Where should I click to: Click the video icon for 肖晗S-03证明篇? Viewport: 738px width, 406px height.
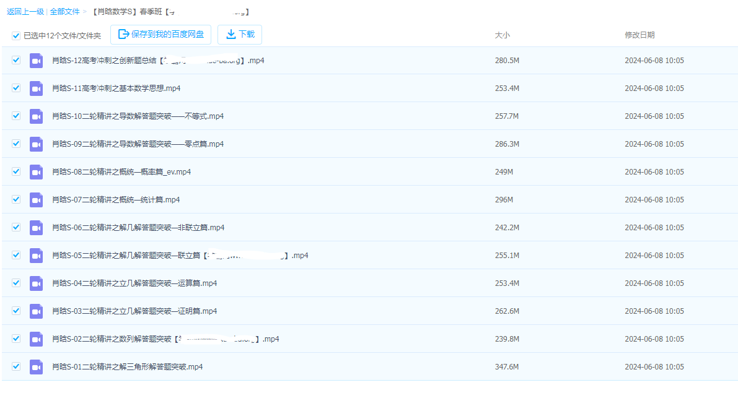pyautogui.click(x=36, y=311)
